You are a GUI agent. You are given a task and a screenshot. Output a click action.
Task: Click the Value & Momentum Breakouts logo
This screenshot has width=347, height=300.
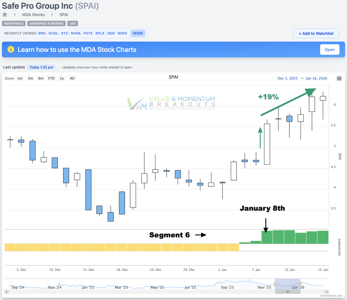coord(171,103)
